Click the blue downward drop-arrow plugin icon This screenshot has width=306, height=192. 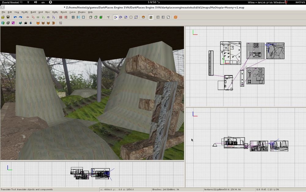tap(31, 23)
